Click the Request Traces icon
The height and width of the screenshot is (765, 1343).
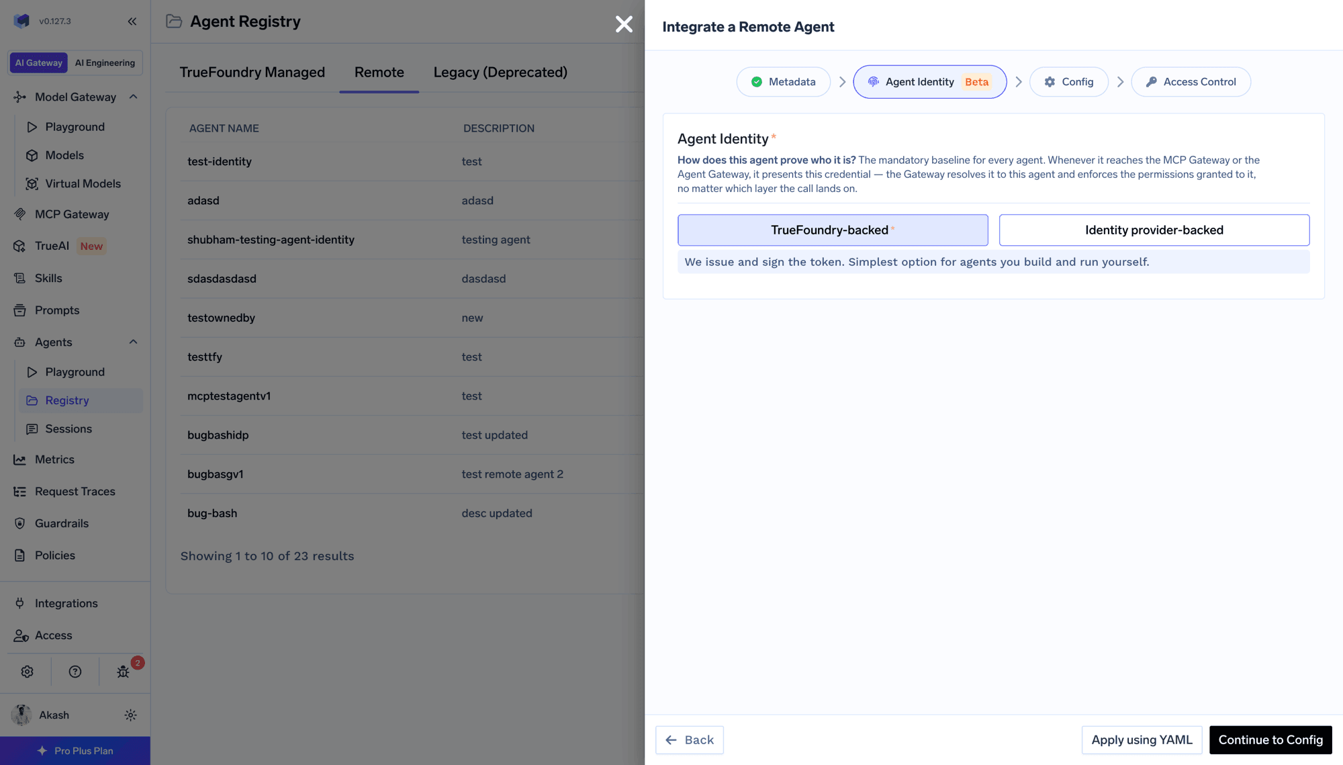coord(20,492)
